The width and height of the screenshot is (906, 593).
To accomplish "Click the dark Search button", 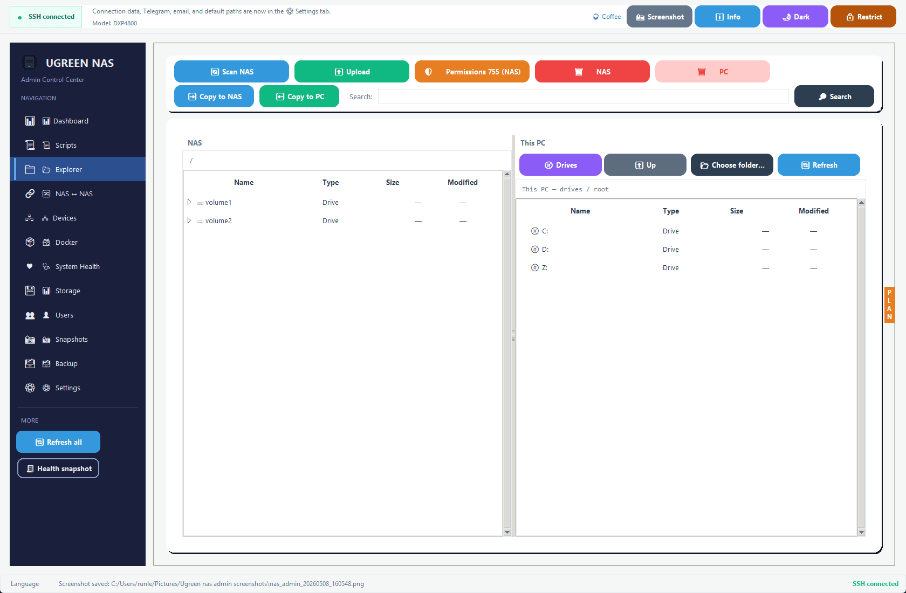I will pos(834,96).
